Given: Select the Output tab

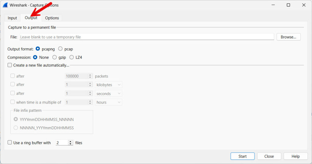Looking at the screenshot, I should [x=31, y=18].
